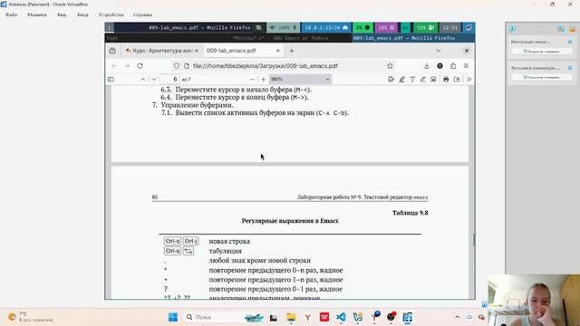Zoom out the PDF with minus button
Screen dimensions: 580x326
(252, 79)
